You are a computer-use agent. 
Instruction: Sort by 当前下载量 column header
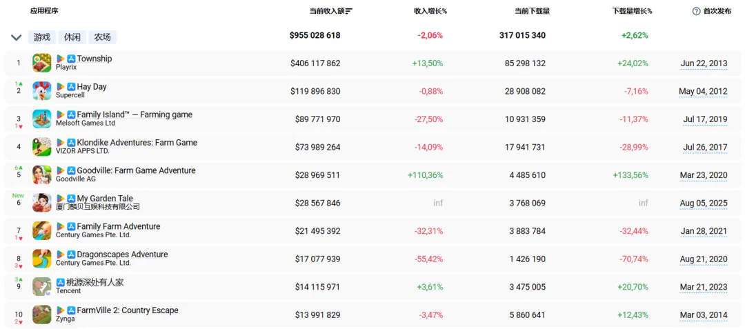tap(532, 11)
